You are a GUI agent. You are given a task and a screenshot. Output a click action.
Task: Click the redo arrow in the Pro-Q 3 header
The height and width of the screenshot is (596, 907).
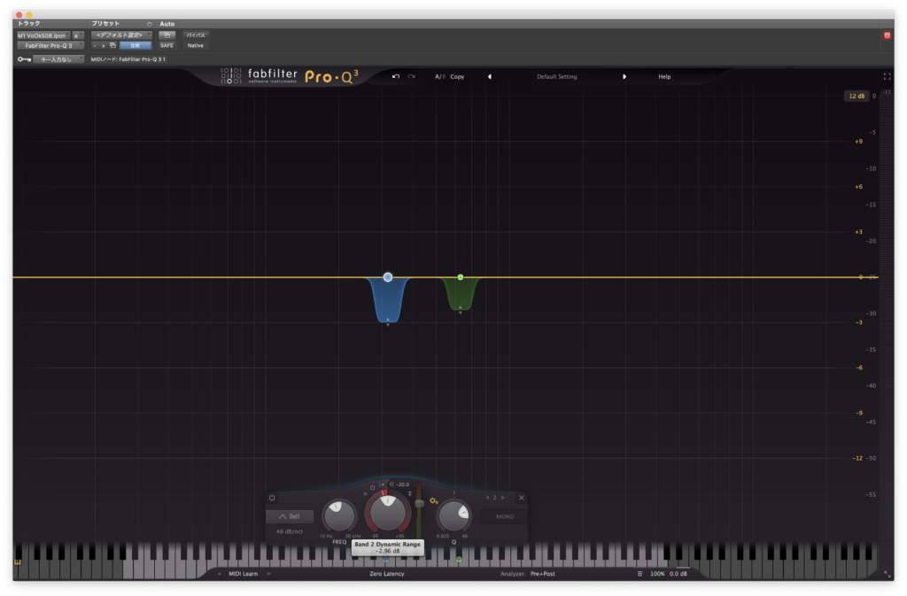coord(410,76)
